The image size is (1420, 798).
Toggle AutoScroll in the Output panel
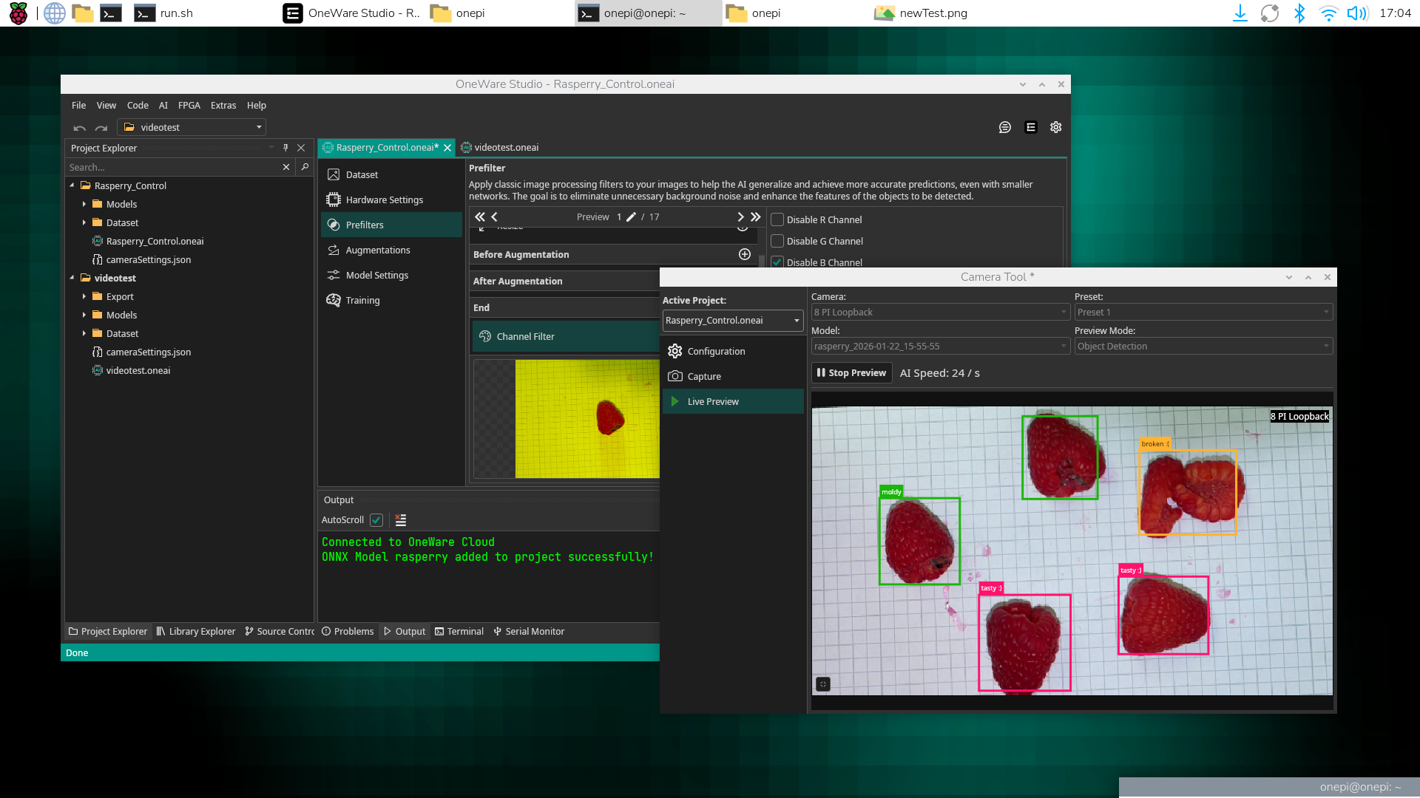(x=376, y=519)
